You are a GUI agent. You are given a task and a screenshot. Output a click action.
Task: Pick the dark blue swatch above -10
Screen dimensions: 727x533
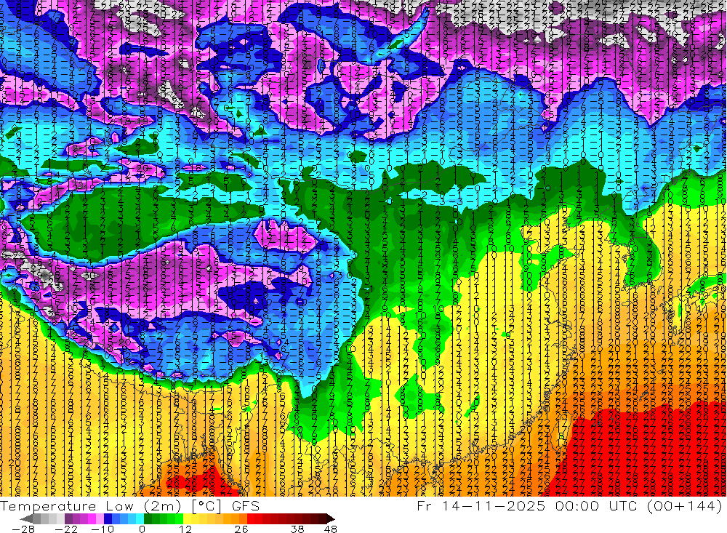point(108,519)
